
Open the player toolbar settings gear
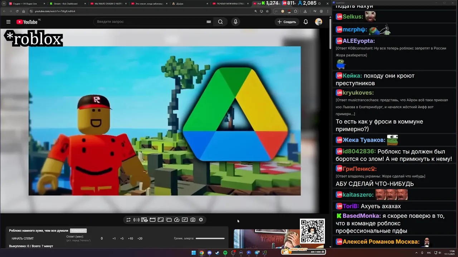201,220
